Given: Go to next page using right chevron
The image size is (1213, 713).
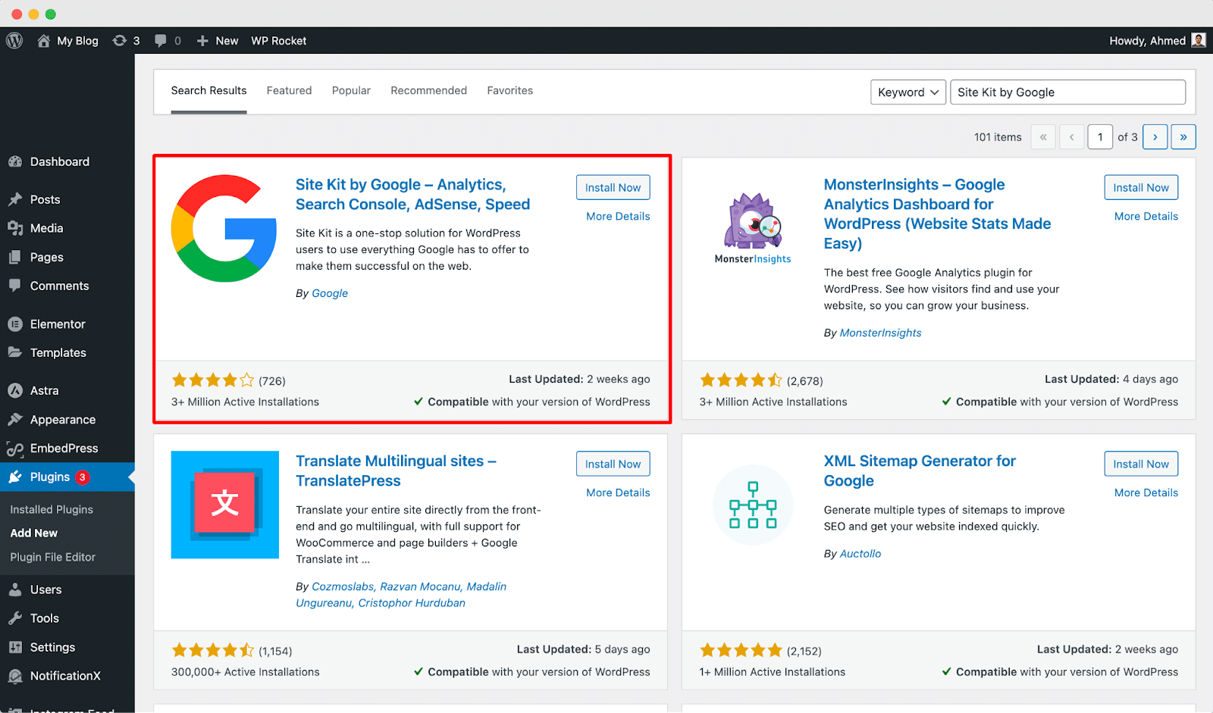Looking at the screenshot, I should click(x=1155, y=136).
